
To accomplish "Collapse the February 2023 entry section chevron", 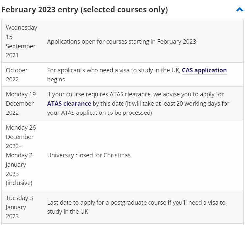I will pyautogui.click(x=239, y=10).
